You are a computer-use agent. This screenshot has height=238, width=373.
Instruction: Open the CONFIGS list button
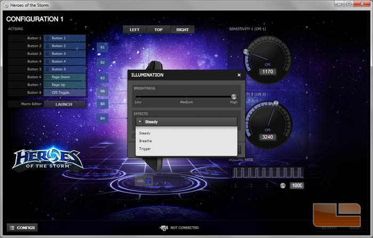click(22, 227)
